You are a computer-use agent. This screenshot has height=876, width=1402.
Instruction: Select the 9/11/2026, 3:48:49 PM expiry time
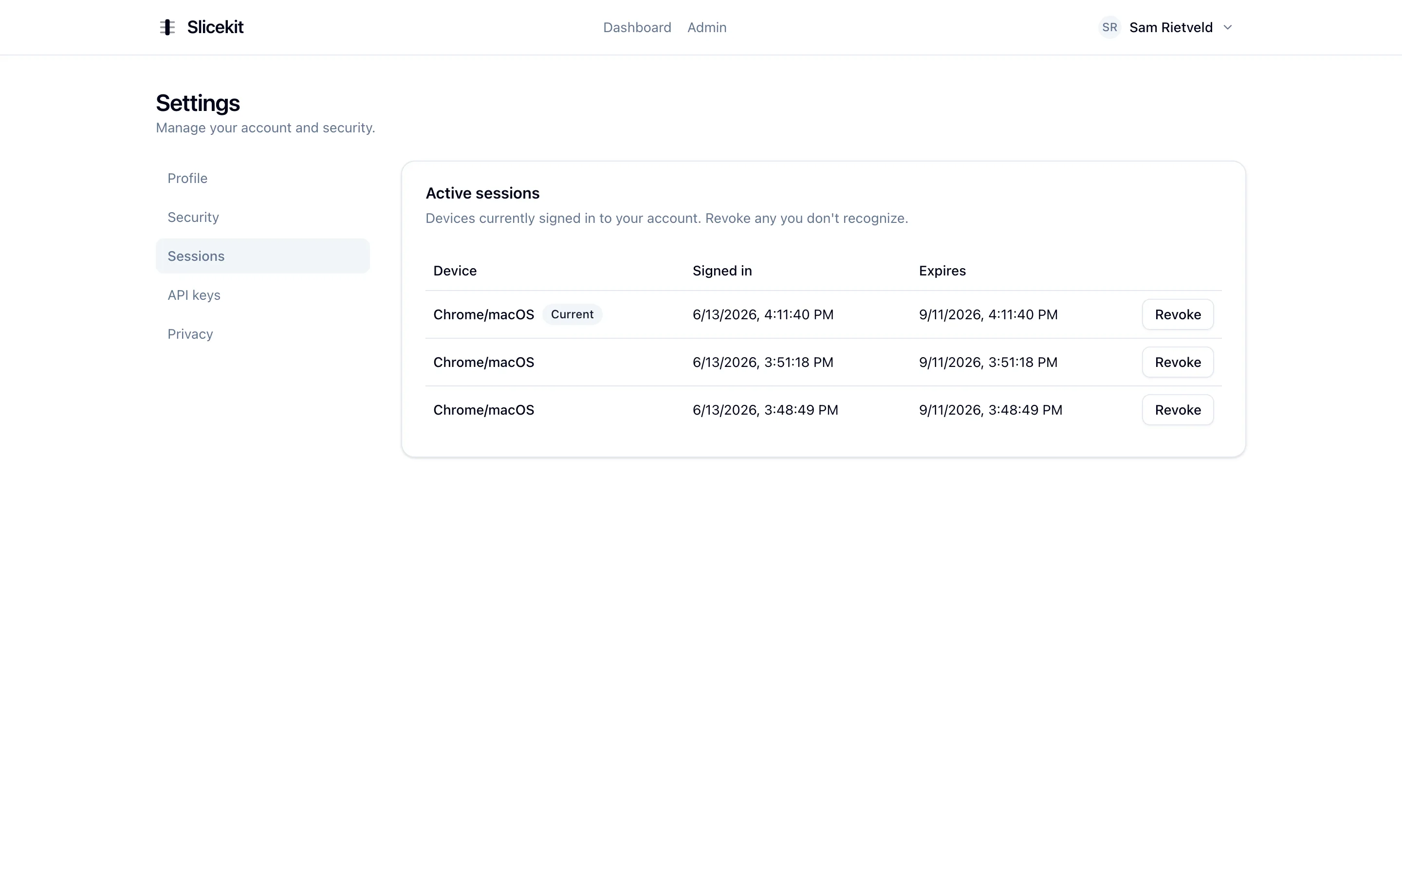(991, 410)
